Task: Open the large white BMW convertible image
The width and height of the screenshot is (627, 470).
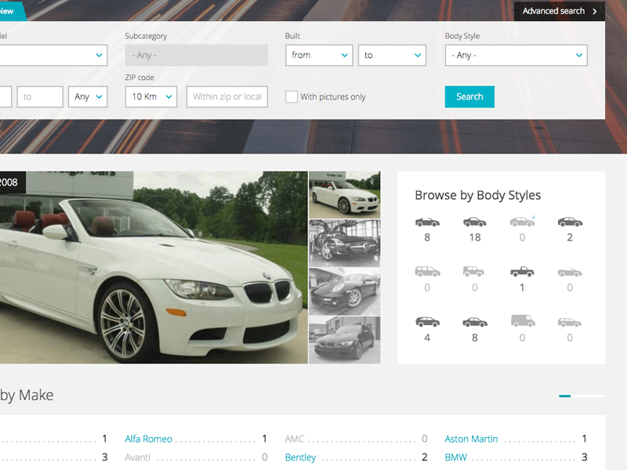Action: click(154, 267)
